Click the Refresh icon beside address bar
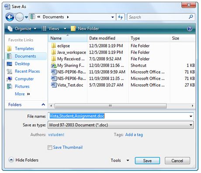This screenshot has height=173, width=201. click(120, 17)
